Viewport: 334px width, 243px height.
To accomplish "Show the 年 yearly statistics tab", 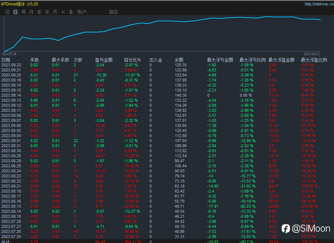I will point(47,12).
